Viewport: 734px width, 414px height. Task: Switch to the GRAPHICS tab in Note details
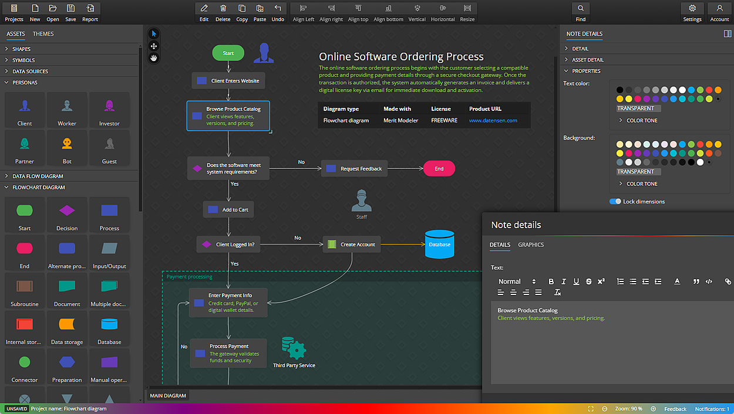point(531,245)
